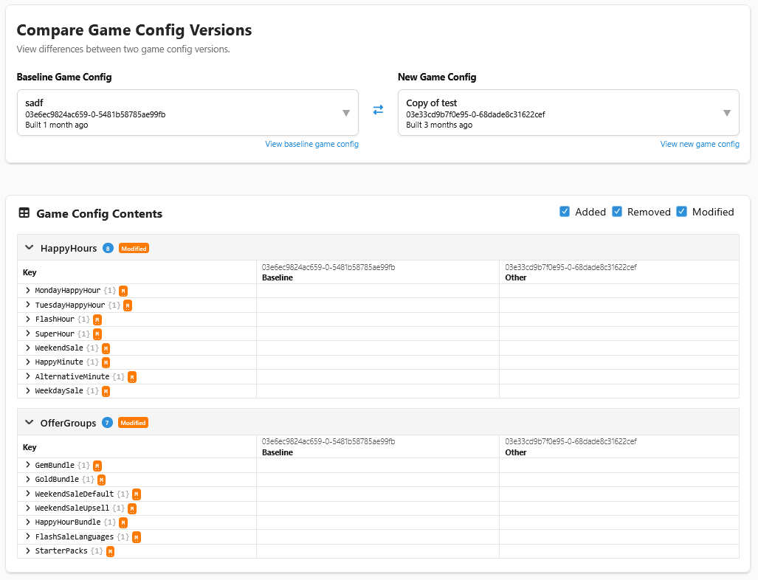Disable the Modified filter checkbox

click(x=681, y=212)
